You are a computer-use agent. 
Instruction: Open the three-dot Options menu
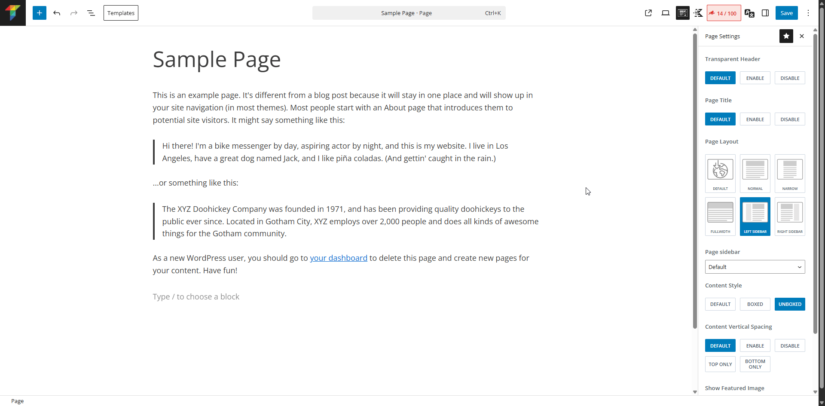point(808,13)
